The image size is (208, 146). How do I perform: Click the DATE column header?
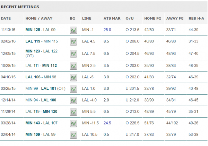click(x=6, y=19)
